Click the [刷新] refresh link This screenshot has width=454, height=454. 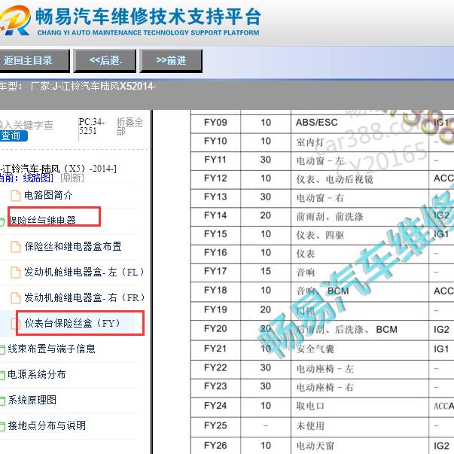[72, 178]
